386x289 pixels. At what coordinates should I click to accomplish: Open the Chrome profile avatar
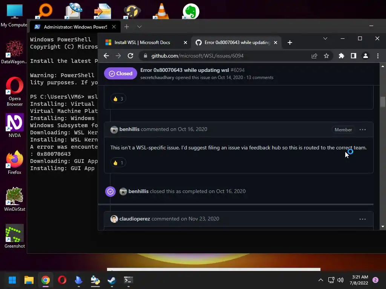[x=366, y=56]
